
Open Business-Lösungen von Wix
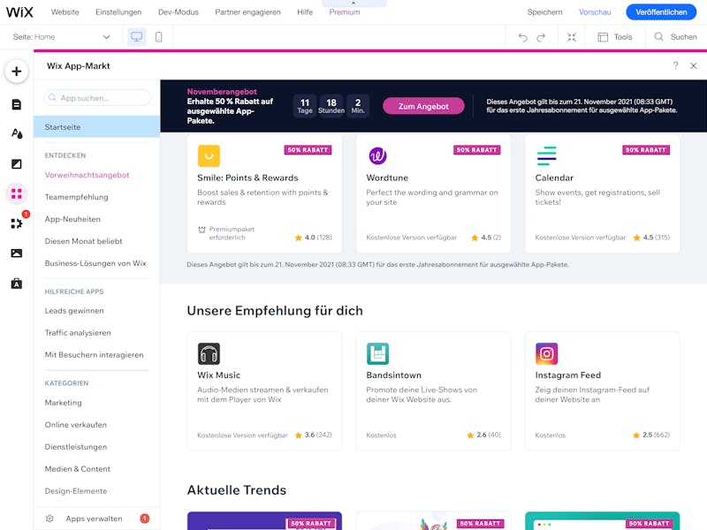95,263
